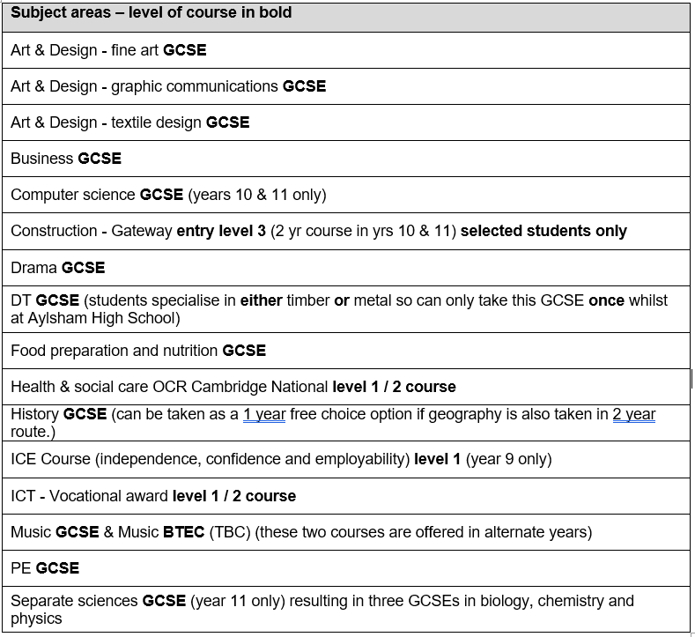Click 'Separate sciences GCSE' text

click(98, 601)
